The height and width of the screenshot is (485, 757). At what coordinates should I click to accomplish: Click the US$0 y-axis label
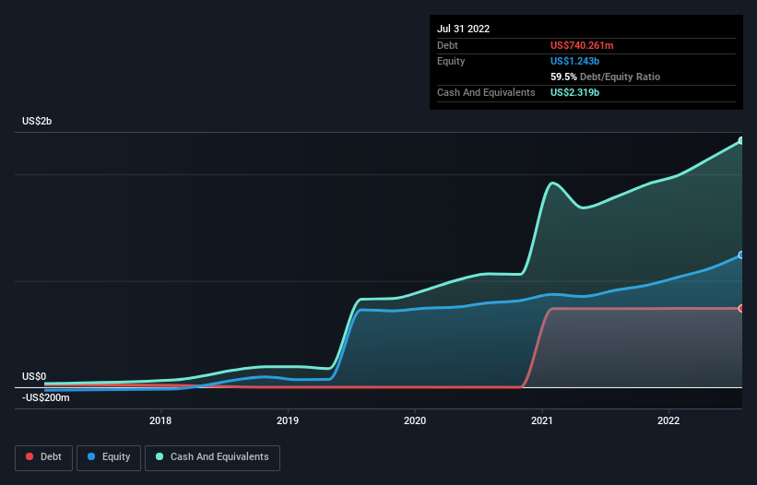click(x=34, y=376)
